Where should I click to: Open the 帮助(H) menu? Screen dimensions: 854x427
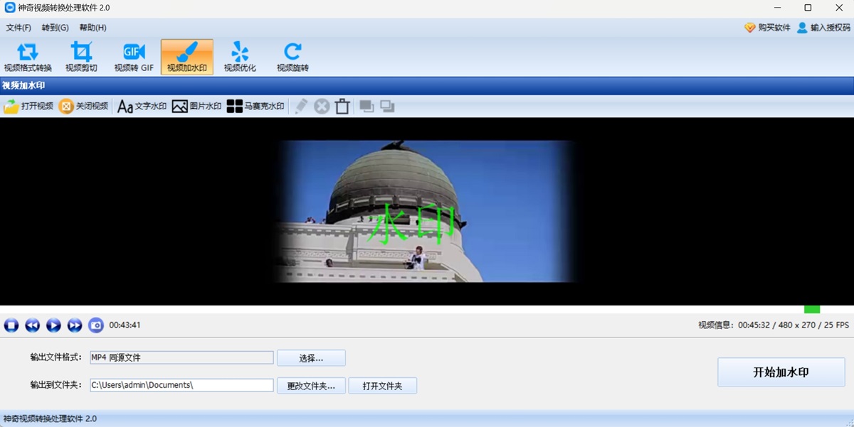(x=93, y=28)
